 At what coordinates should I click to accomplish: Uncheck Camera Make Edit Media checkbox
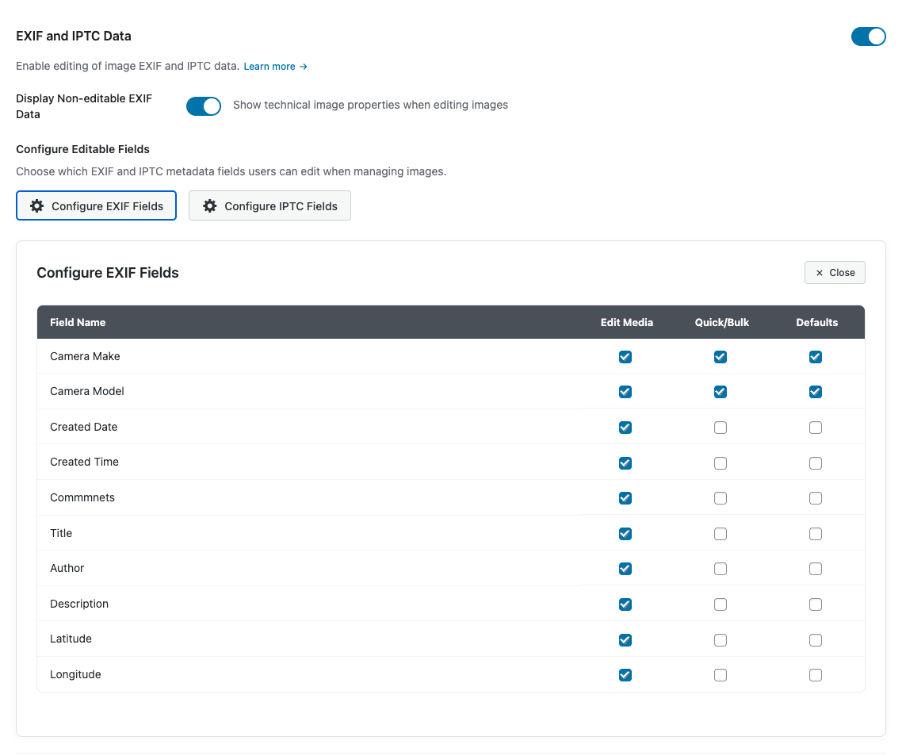tap(625, 357)
